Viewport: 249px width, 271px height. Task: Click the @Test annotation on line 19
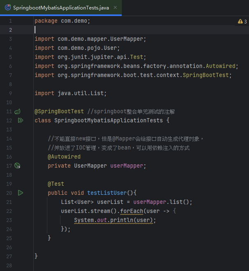point(56,184)
